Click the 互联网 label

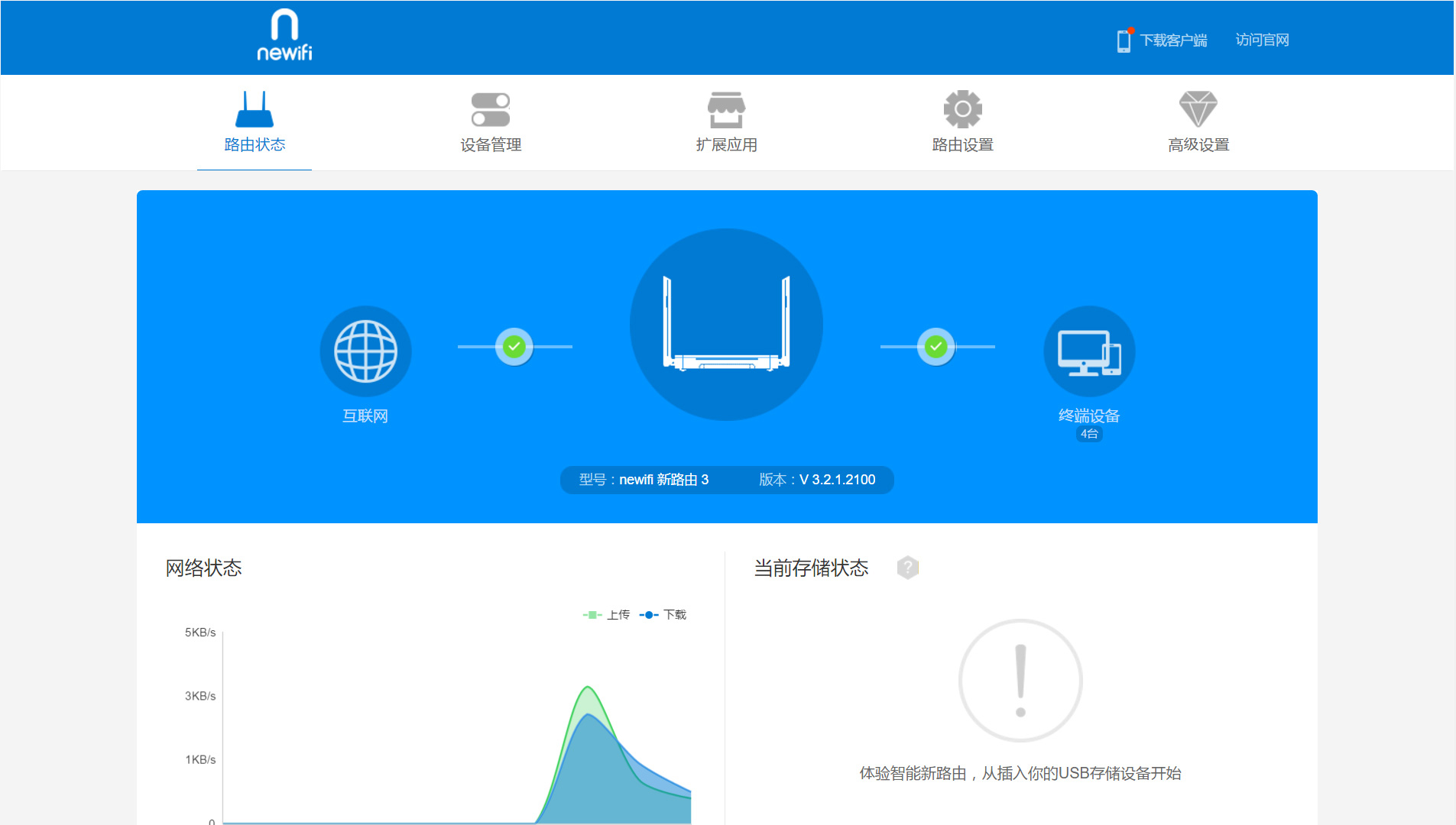point(365,416)
